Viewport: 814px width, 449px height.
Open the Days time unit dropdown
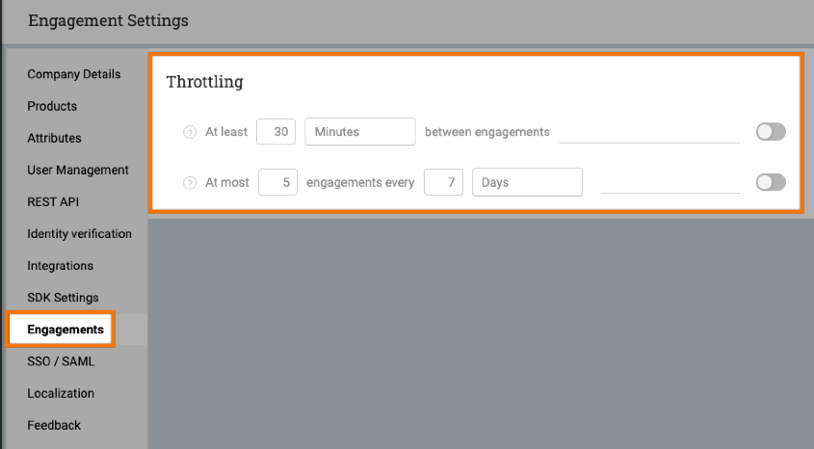[527, 182]
